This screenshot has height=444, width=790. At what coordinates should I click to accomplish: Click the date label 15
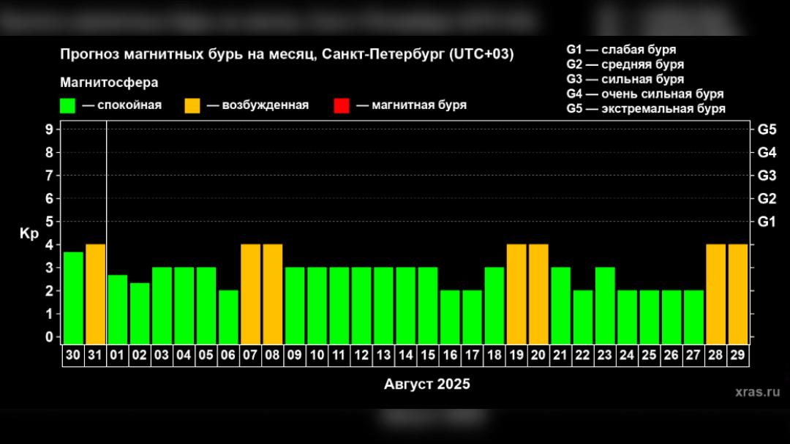(x=427, y=355)
